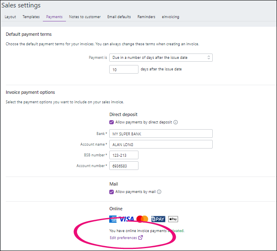Open the Payment is terms dropdown

161,58
